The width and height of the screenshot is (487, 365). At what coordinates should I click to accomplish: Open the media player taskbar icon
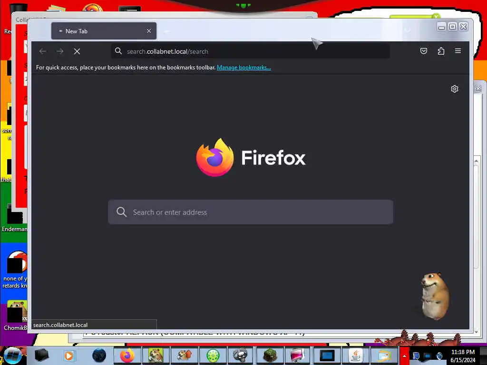tap(69, 355)
